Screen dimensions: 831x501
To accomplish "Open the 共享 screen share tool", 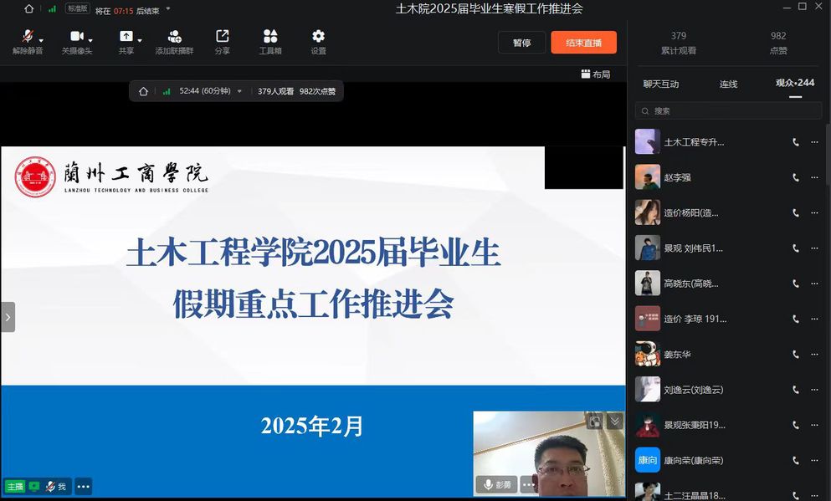I will tap(126, 37).
